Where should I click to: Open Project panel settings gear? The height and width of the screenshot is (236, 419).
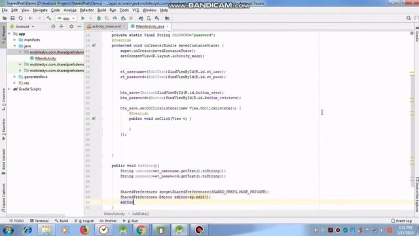click(71, 26)
